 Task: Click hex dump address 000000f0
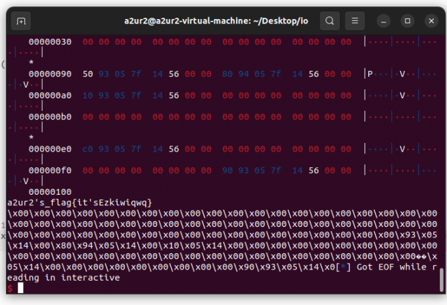click(x=50, y=170)
